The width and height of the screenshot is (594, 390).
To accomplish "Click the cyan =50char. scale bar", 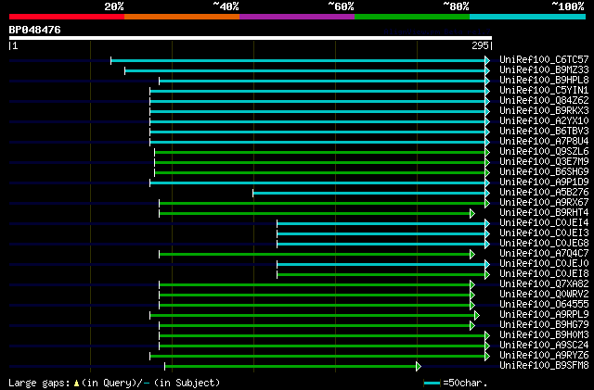I will click(433, 384).
